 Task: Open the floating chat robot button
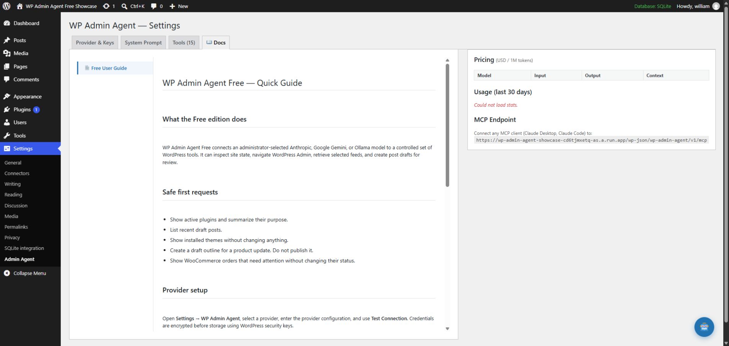point(704,327)
